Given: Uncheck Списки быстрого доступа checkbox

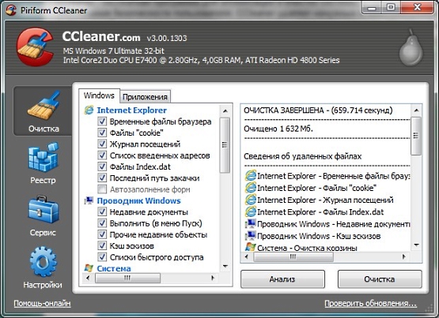Looking at the screenshot, I should (102, 257).
